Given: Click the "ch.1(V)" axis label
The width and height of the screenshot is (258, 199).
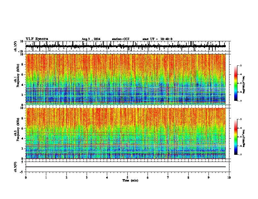Looking at the screenshot, I should click(16, 46).
